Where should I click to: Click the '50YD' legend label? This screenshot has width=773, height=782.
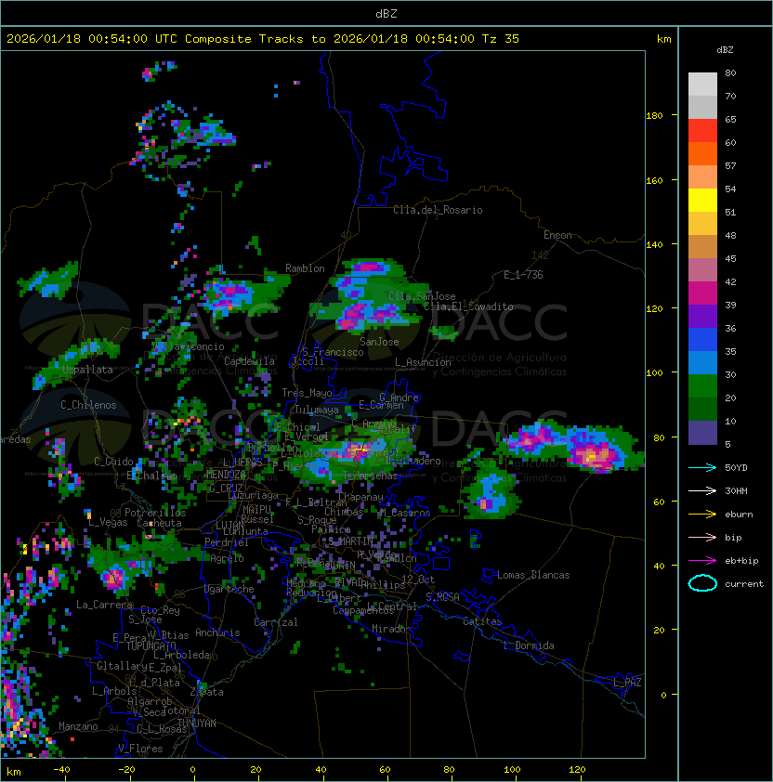736,468
